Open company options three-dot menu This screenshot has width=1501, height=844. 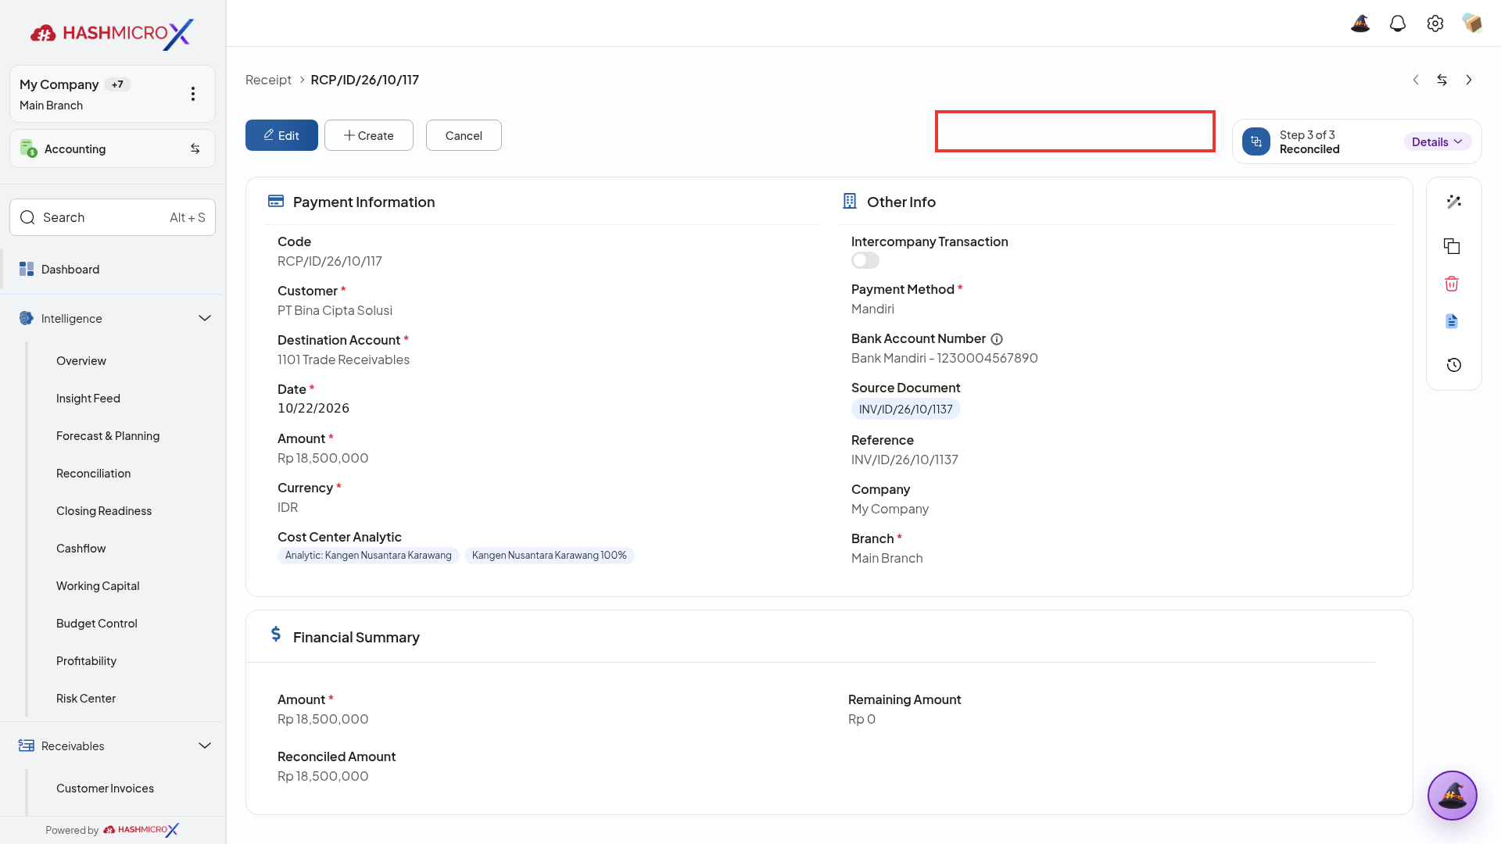(x=193, y=94)
